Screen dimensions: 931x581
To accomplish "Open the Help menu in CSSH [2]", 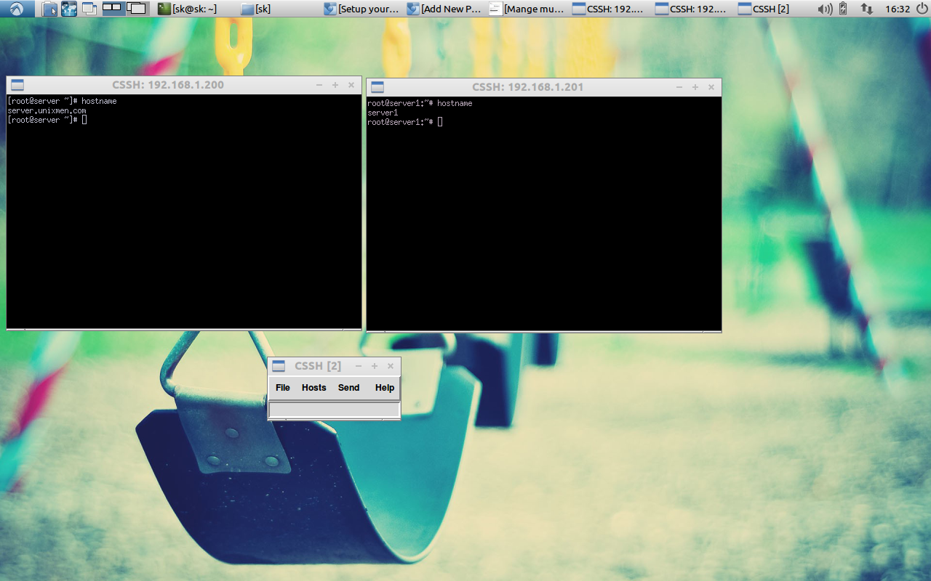I will 385,388.
